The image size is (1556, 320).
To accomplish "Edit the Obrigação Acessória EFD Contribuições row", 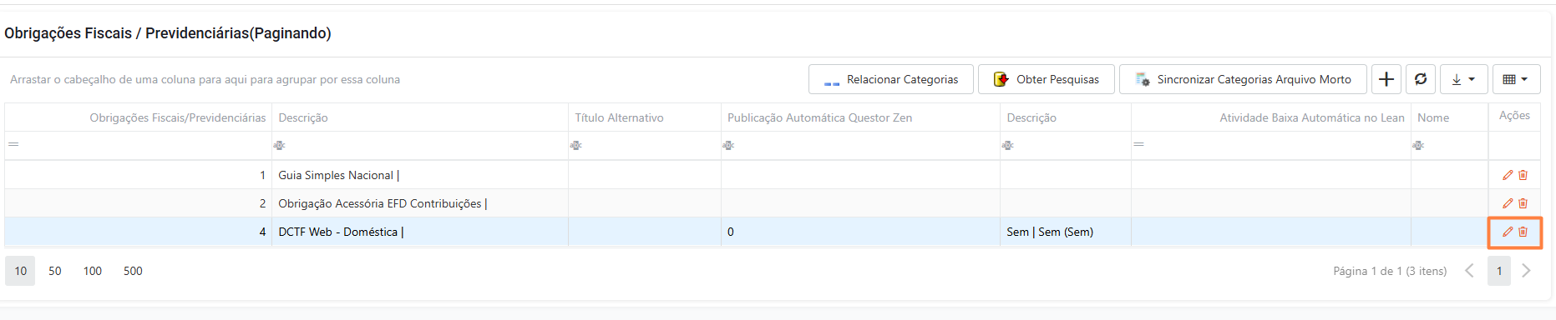I will (1508, 203).
